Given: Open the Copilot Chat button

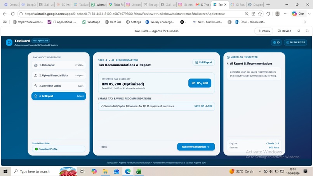Looking at the screenshot, I should [x=298, y=14].
